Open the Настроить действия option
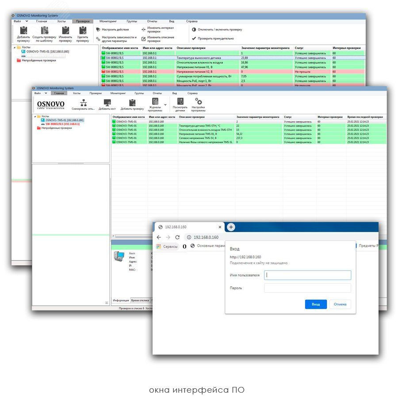Screen dimensions: 398x398 99,30
